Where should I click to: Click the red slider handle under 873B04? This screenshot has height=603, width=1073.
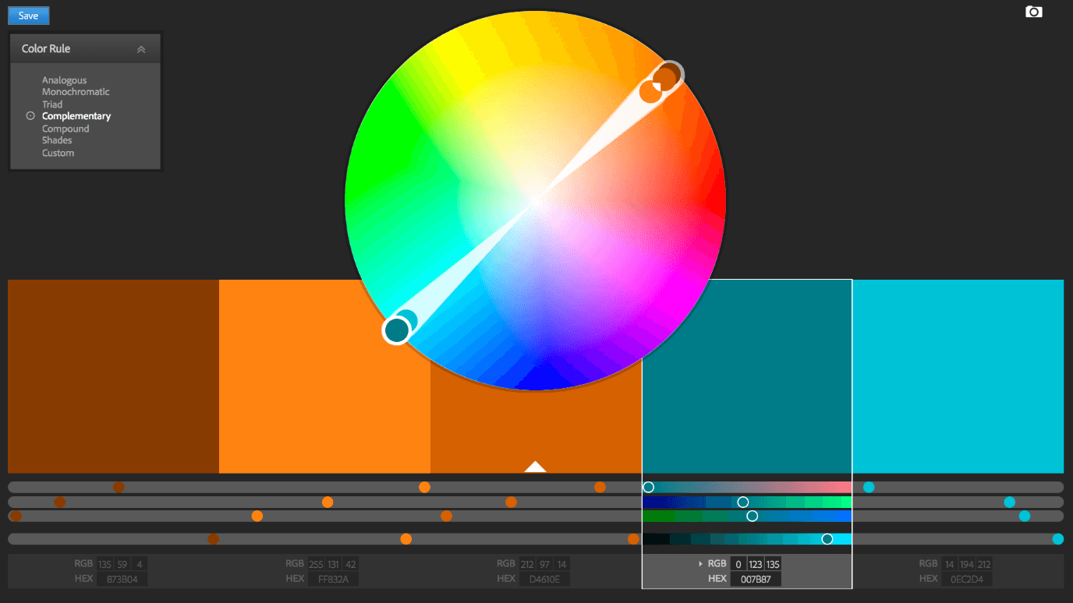(119, 487)
